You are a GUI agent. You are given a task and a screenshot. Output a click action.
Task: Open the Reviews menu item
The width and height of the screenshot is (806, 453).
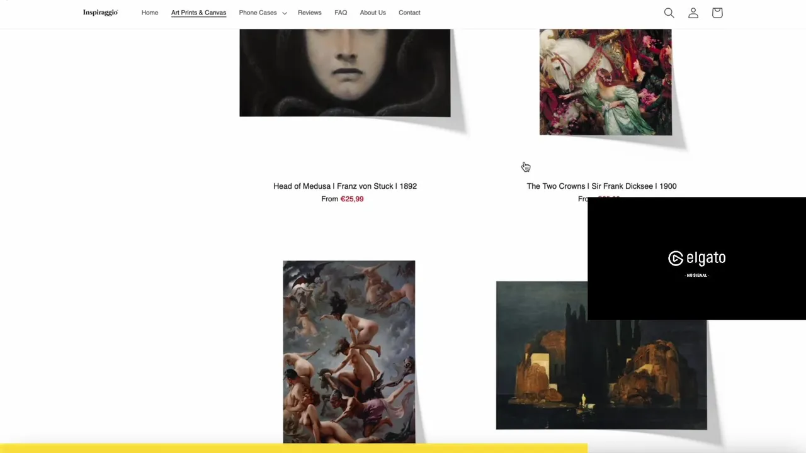(309, 13)
